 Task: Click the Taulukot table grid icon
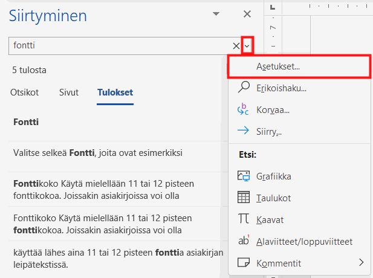(244, 197)
